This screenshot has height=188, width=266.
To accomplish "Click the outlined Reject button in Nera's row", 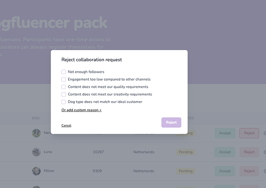I will point(249,133).
